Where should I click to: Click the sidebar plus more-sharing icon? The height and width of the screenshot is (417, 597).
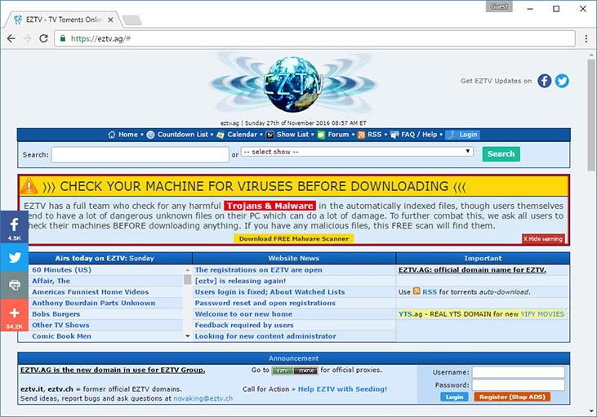coord(14,315)
